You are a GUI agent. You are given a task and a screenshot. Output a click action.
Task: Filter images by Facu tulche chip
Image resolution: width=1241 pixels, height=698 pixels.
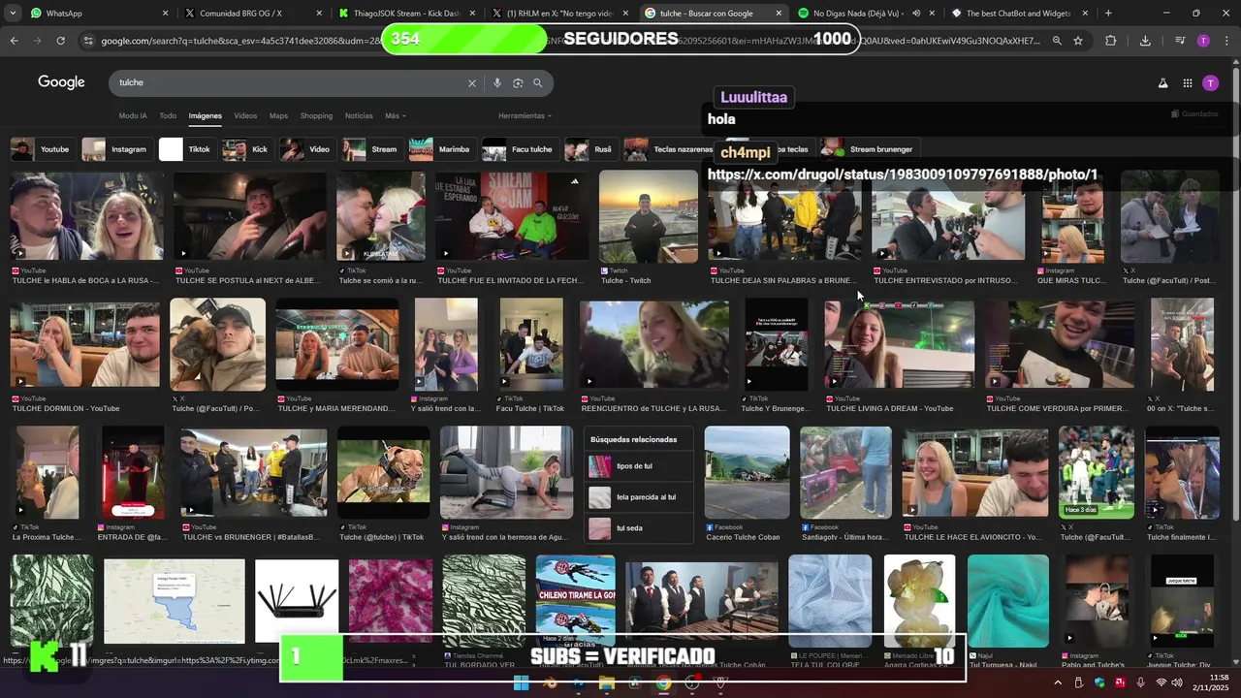[519, 149]
